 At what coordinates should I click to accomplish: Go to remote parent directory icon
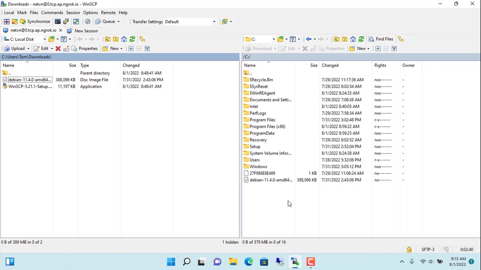[x=336, y=39]
